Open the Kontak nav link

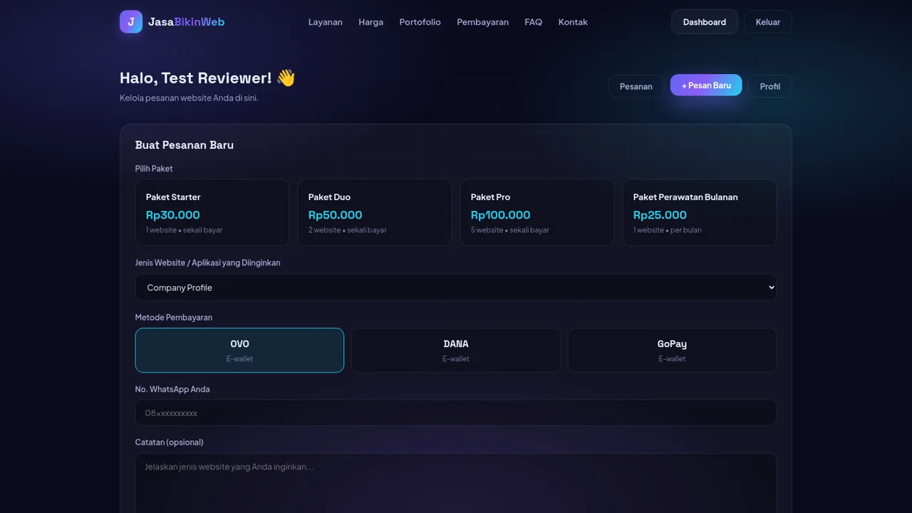coord(573,22)
